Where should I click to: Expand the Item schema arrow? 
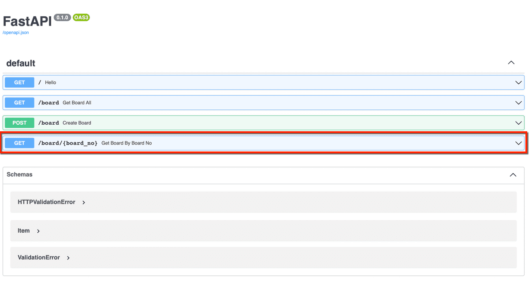[x=38, y=231]
